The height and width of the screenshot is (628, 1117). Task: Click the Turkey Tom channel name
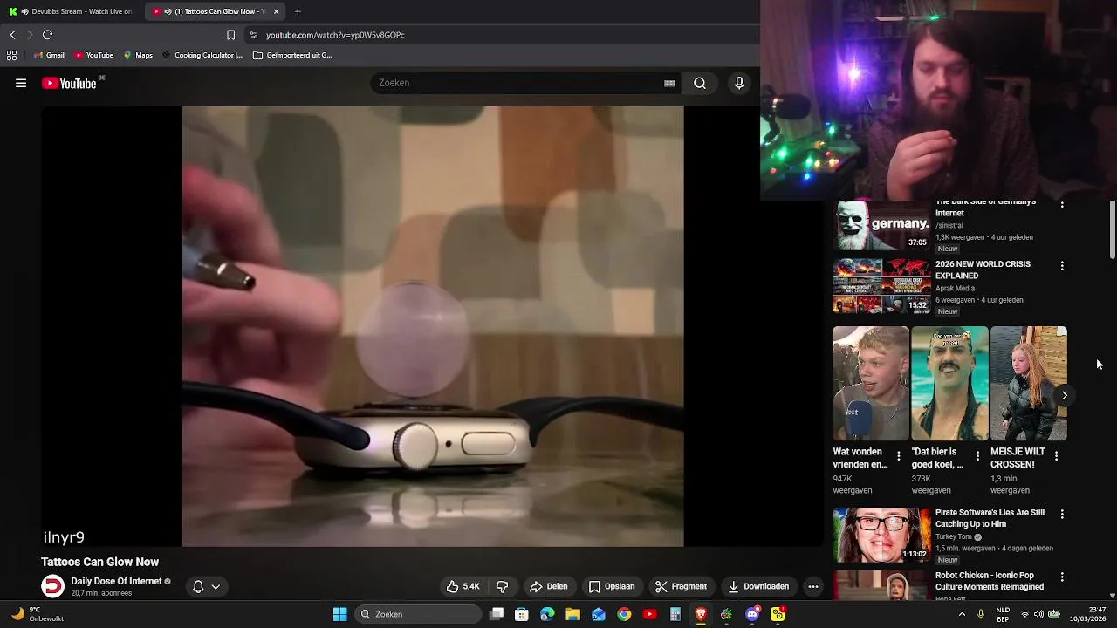(x=953, y=536)
